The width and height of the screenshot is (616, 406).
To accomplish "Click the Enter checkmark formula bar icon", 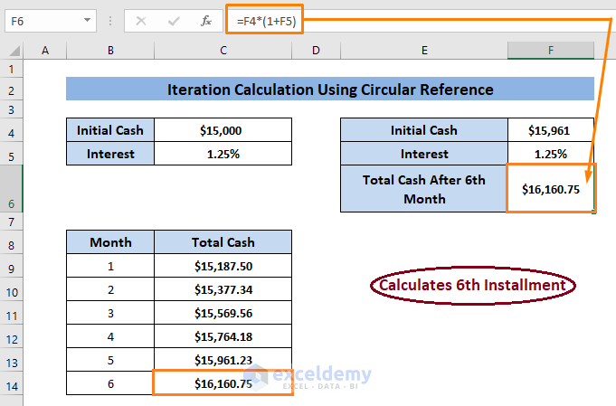I will coord(174,20).
